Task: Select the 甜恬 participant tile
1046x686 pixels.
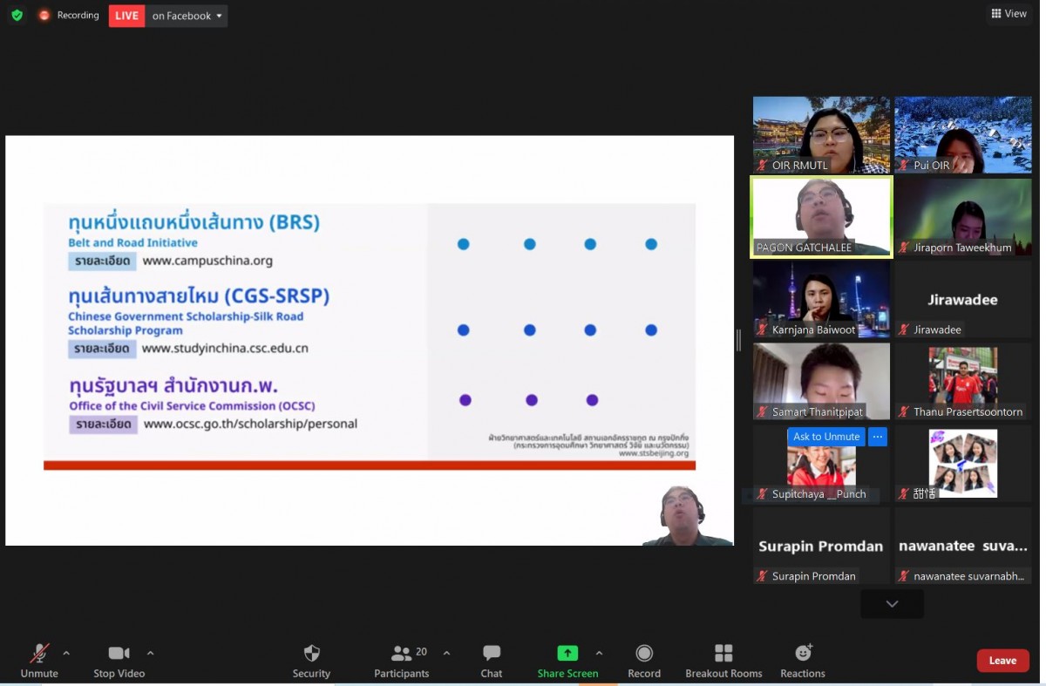Action: [x=962, y=463]
